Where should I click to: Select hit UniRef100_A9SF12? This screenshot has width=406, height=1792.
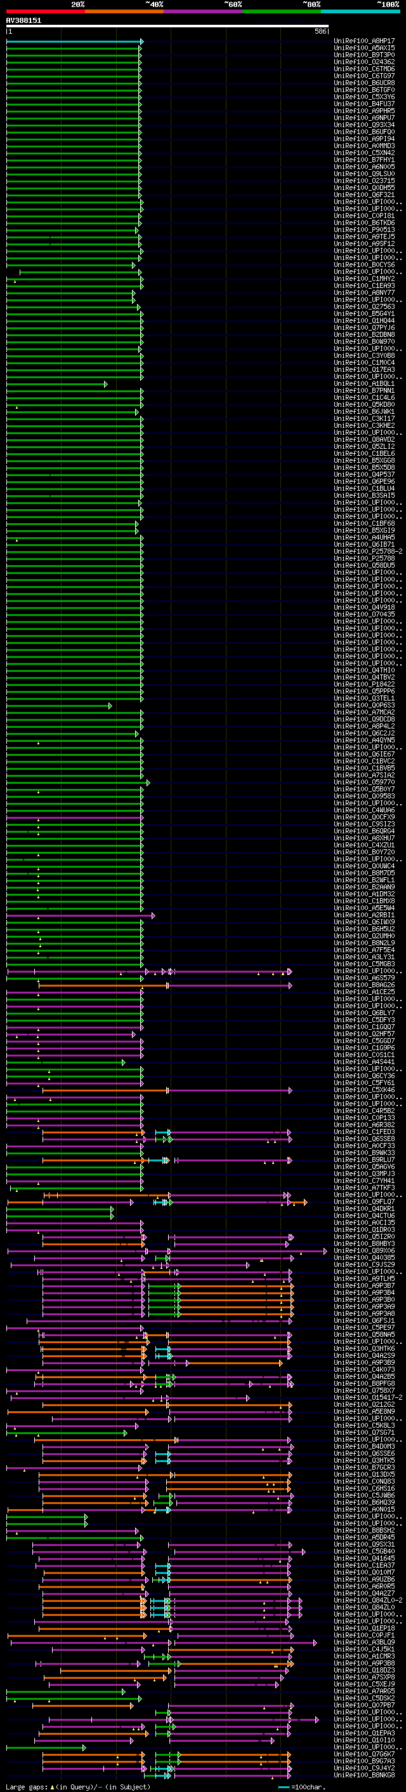click(x=363, y=243)
